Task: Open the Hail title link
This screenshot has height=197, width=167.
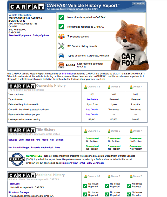Action: point(52,140)
